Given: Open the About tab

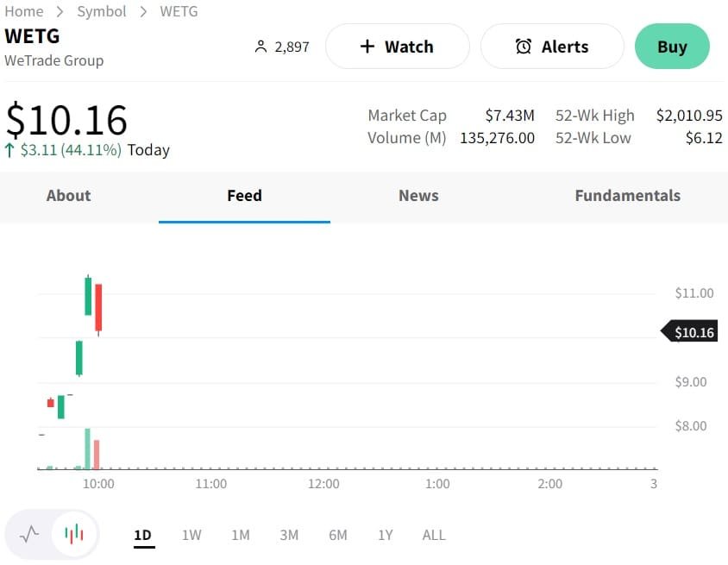Looking at the screenshot, I should click(68, 196).
